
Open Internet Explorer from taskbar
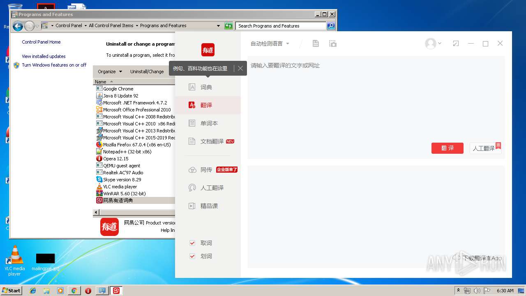pos(33,291)
